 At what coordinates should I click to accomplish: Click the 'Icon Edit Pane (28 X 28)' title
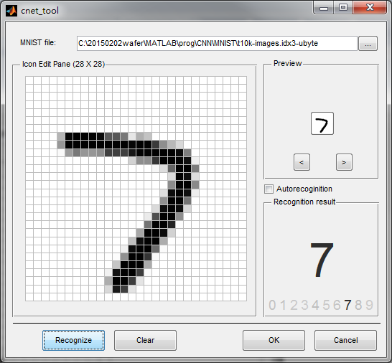(63, 64)
